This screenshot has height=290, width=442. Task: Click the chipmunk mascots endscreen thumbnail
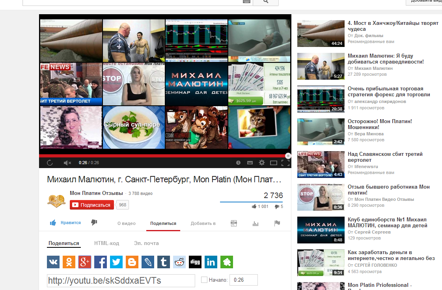[196, 127]
